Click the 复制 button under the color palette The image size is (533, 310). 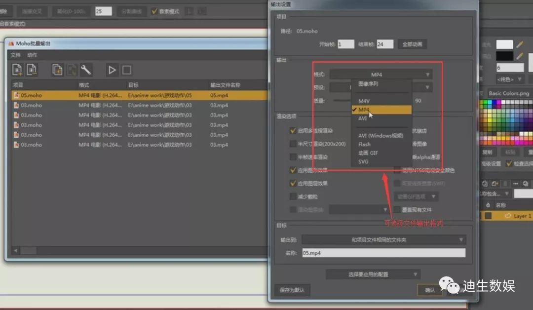click(x=487, y=152)
